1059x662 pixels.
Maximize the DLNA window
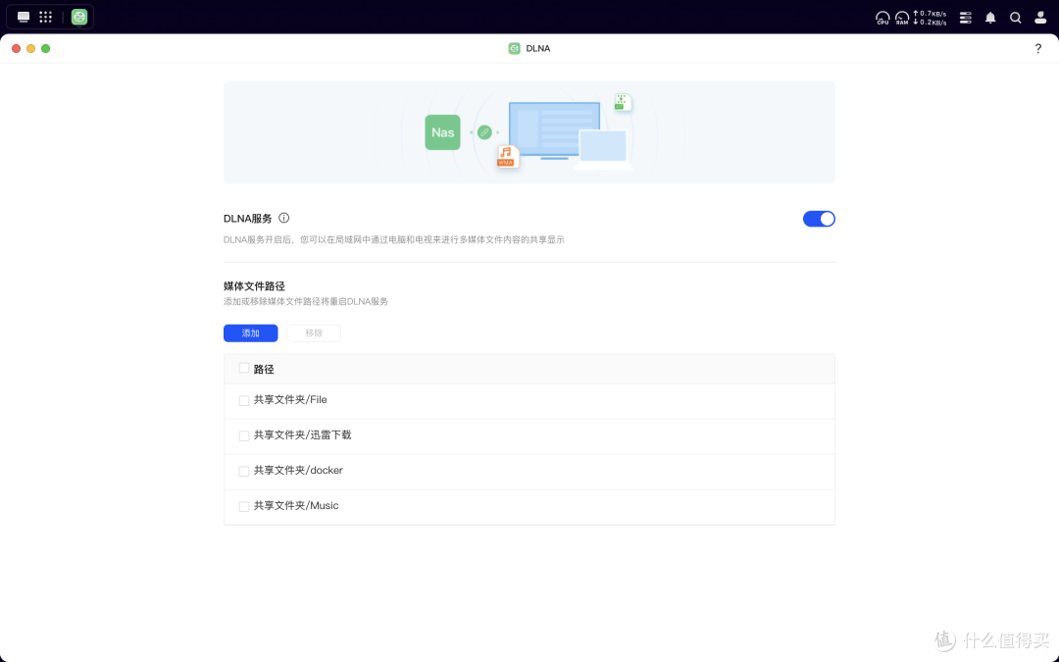click(46, 49)
